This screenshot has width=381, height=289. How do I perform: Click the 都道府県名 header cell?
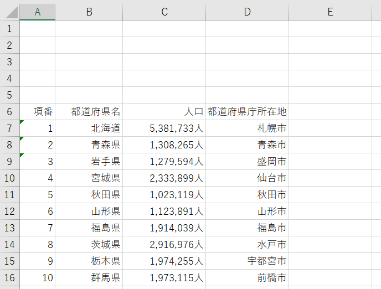click(89, 111)
